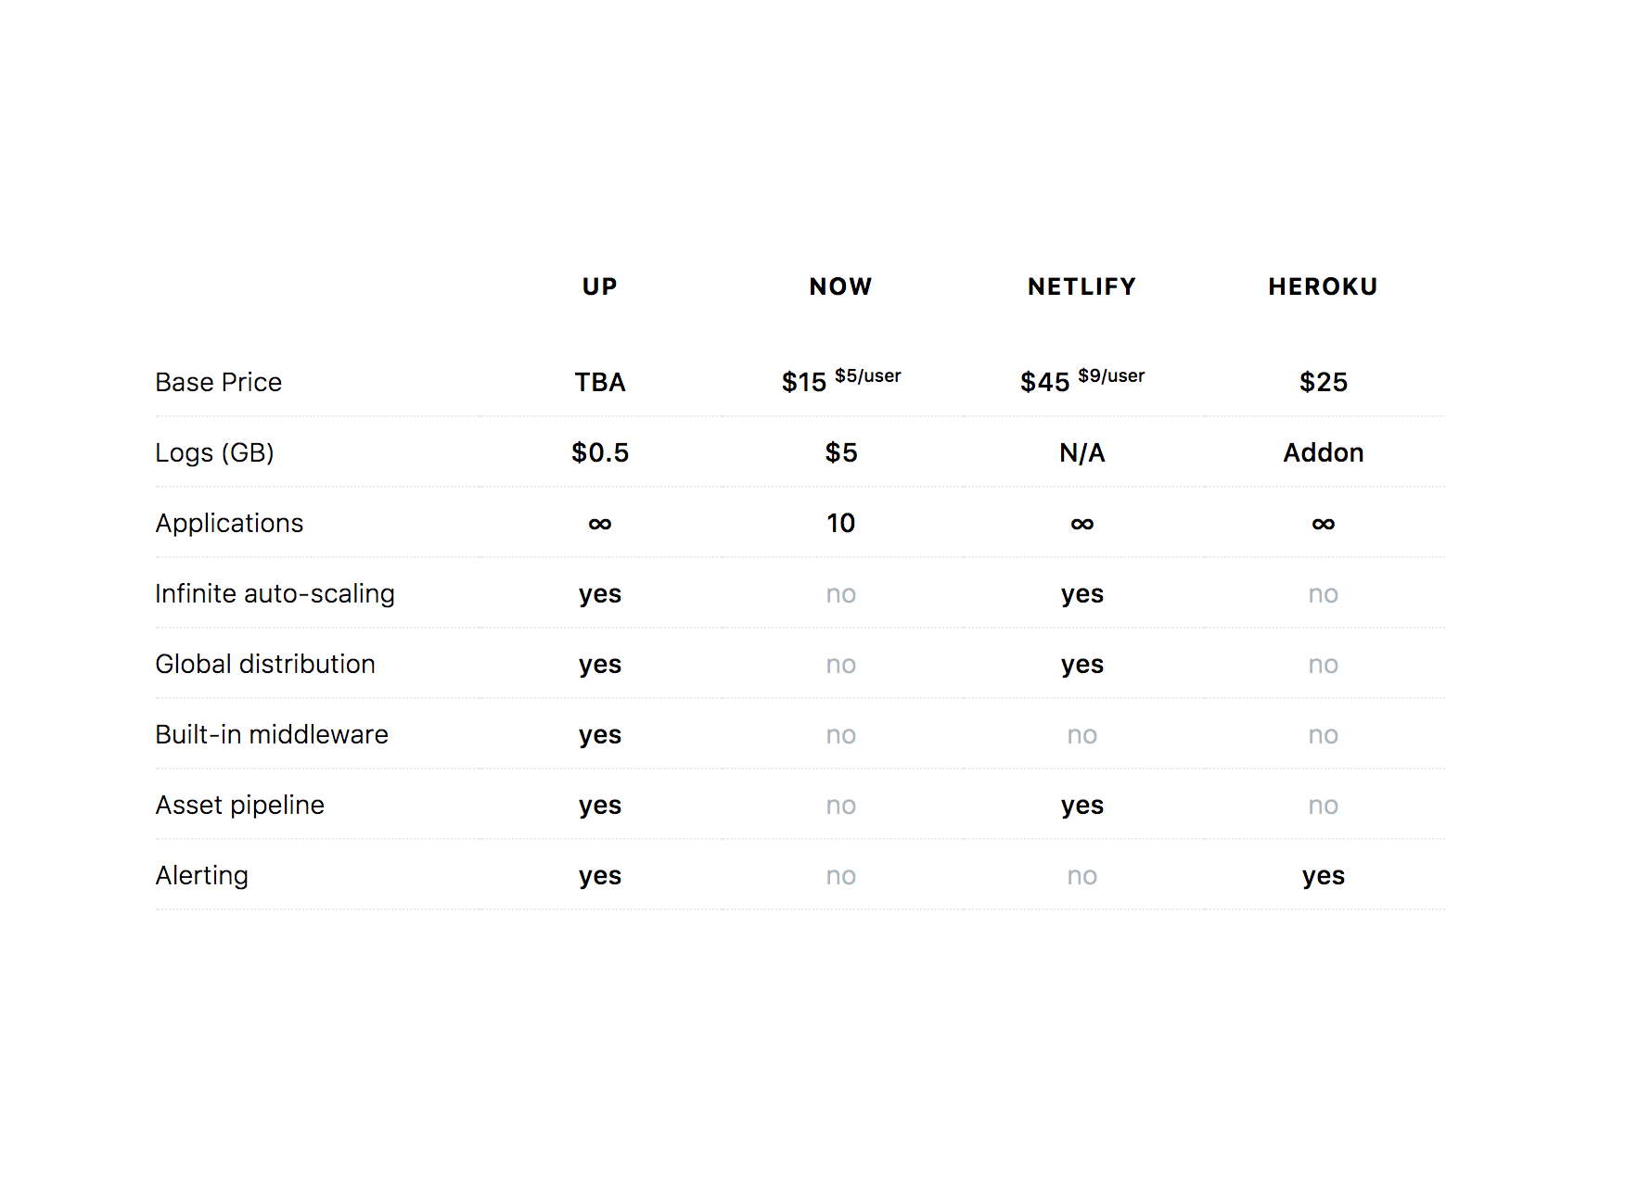Select the Built-in middleware label
The width and height of the screenshot is (1638, 1181).
pos(272,734)
